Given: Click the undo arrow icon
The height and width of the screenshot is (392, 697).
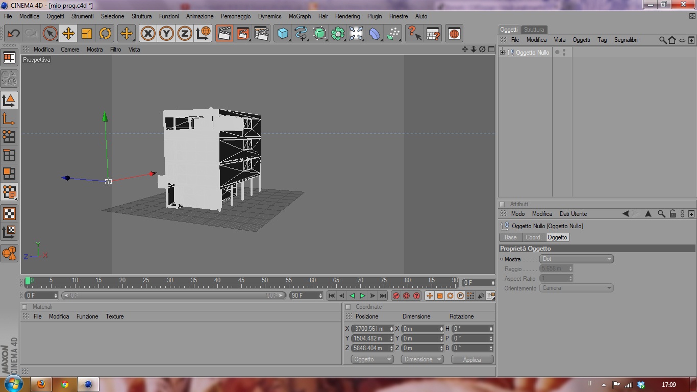Looking at the screenshot, I should pos(13,34).
